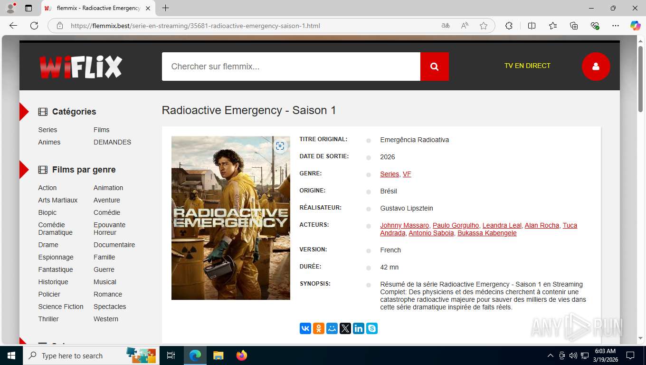Open browser Extensions icon

509,26
